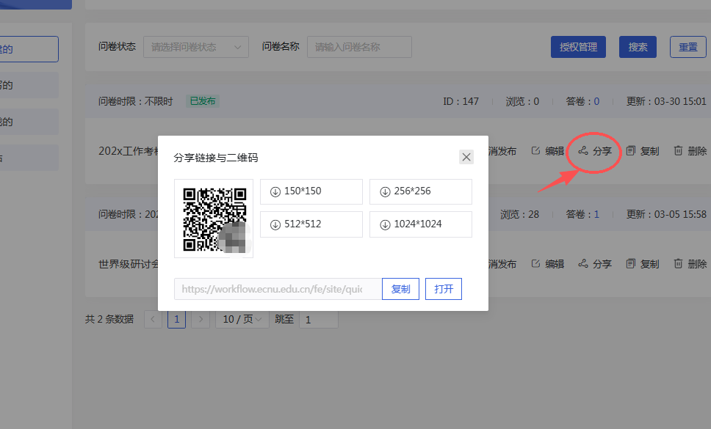Delete the 202x工作考核 questionnaire
This screenshot has width=711, height=429.
tap(690, 150)
